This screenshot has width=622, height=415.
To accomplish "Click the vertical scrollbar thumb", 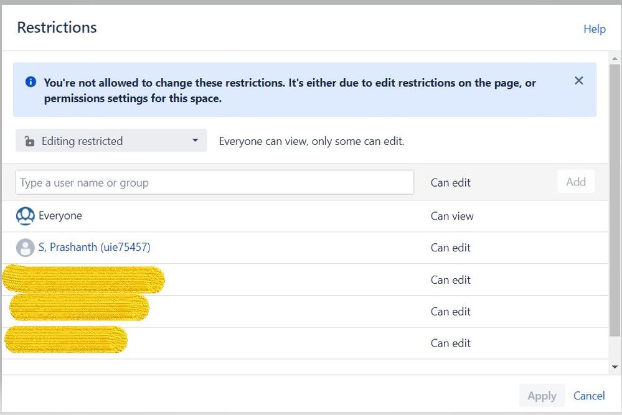I will pos(615,200).
